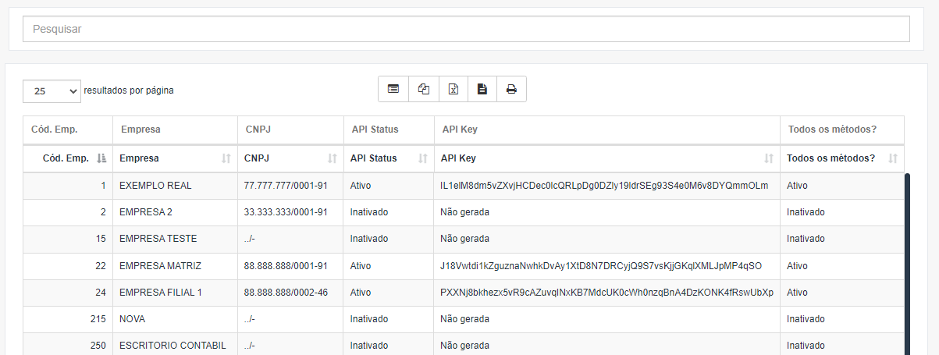Select the ESCRITORIO CONTABIL row

point(463,344)
